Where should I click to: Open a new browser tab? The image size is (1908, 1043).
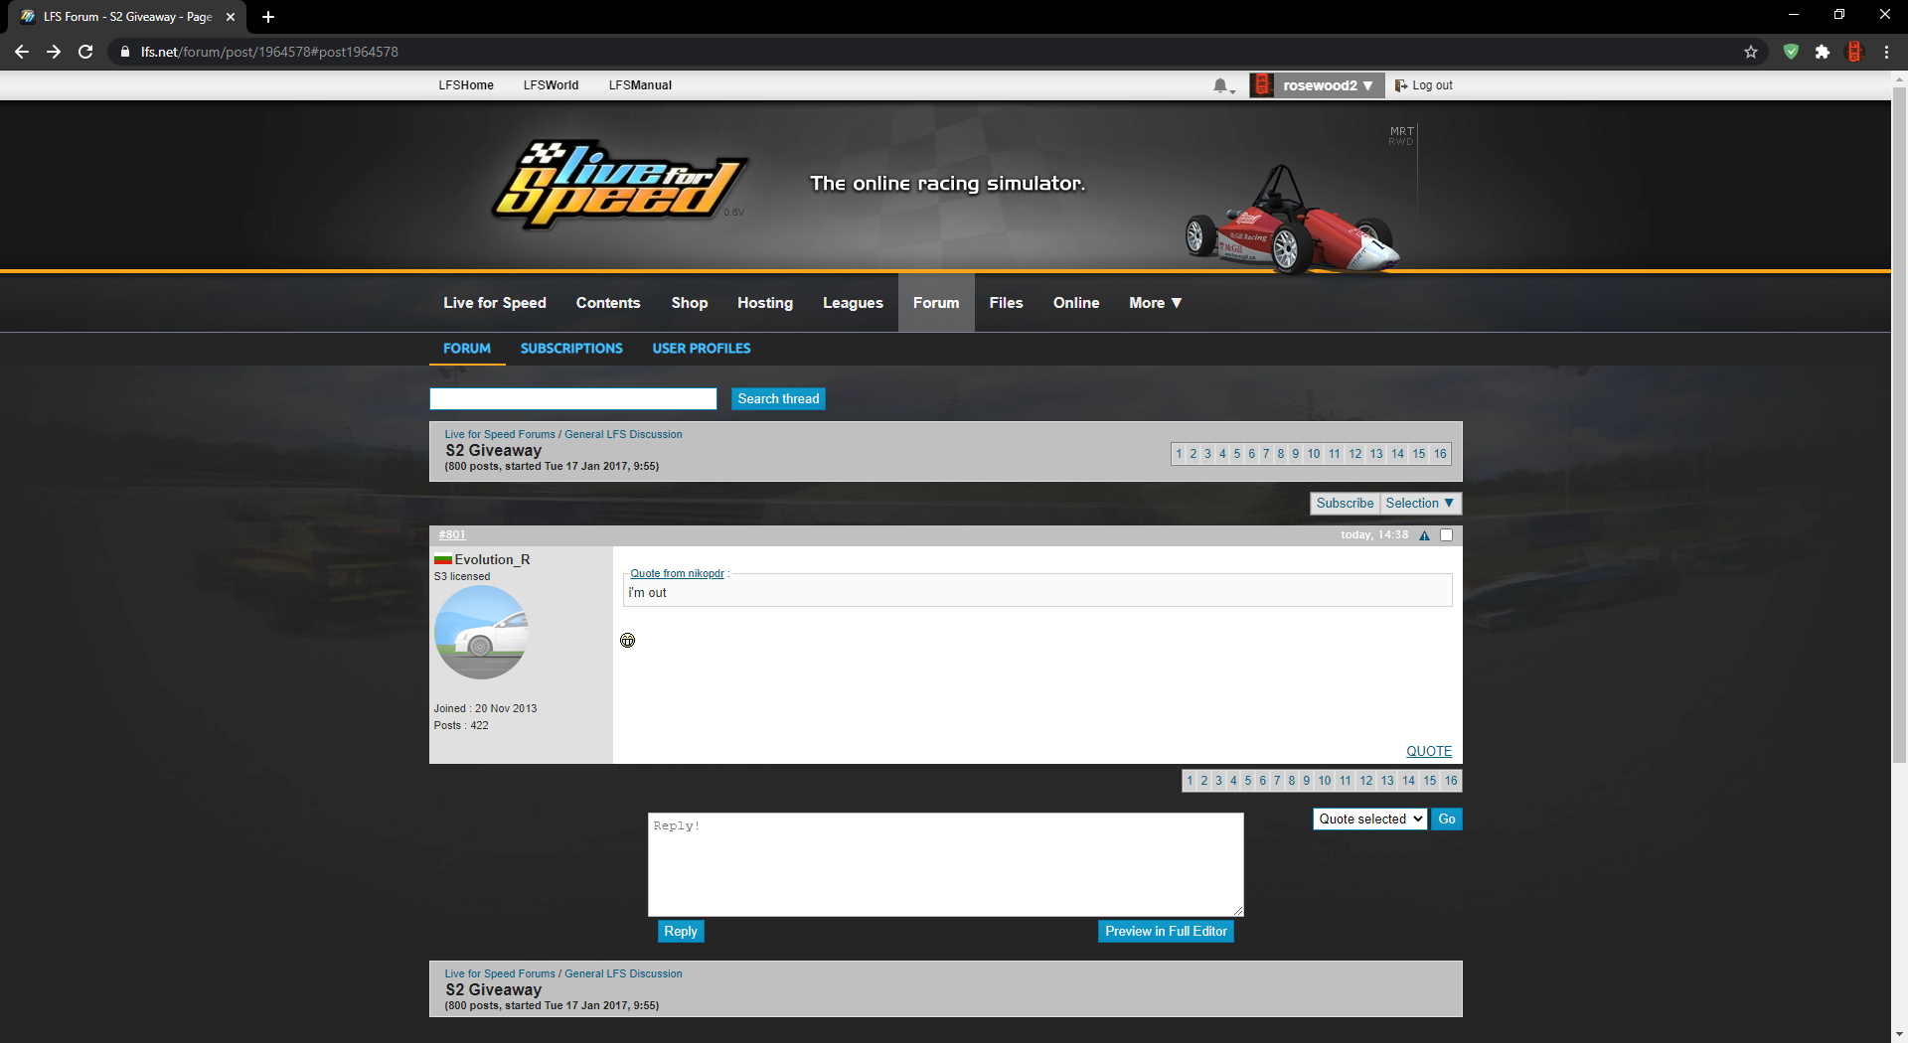(x=268, y=17)
